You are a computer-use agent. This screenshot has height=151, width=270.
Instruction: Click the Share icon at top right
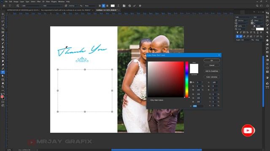[x=267, y=5]
